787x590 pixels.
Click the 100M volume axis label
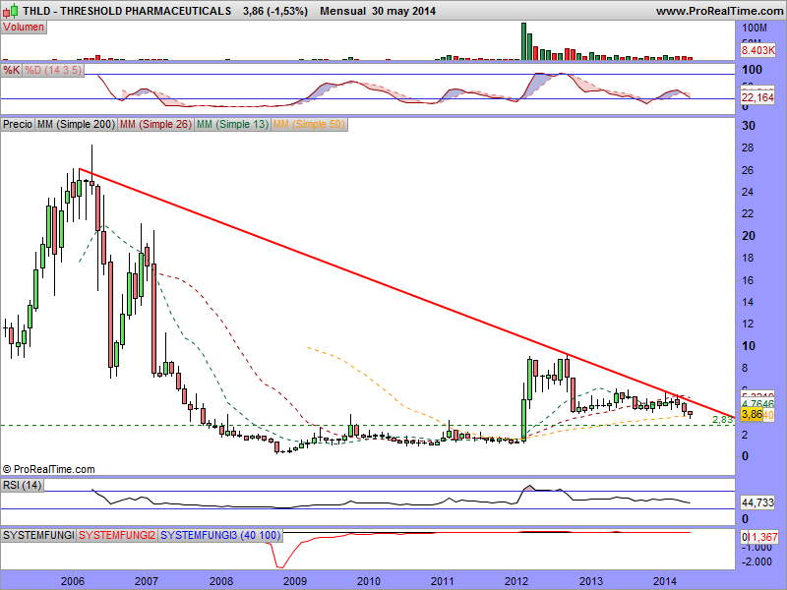click(755, 29)
